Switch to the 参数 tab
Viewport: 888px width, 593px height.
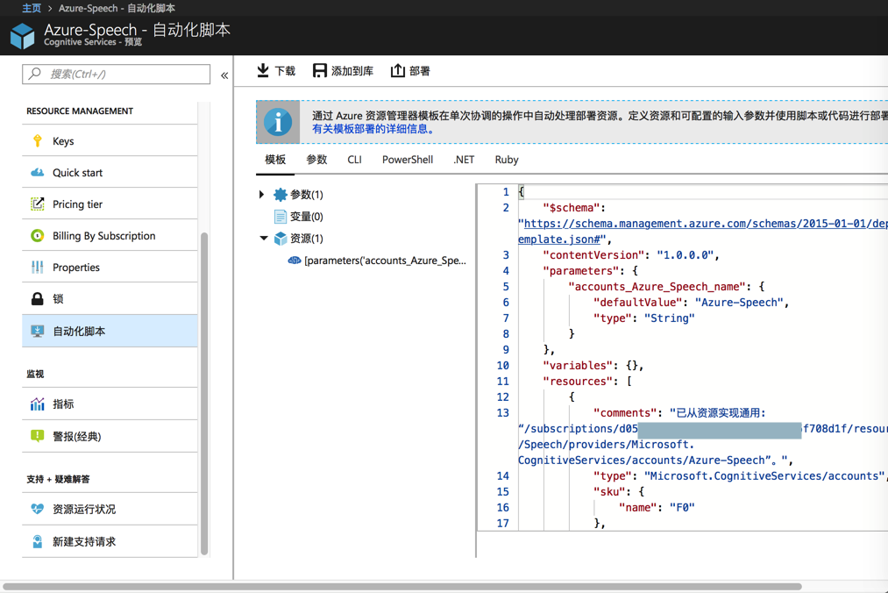[316, 160]
